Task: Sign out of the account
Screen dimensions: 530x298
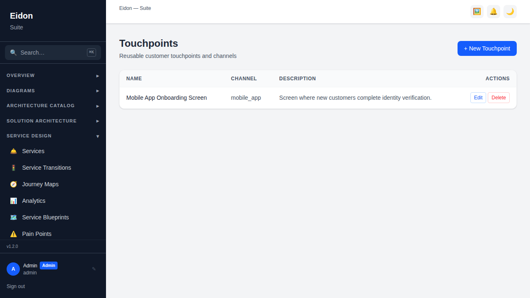Action: coord(16,286)
